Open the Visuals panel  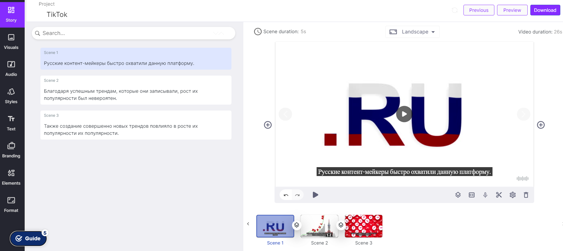tap(11, 42)
